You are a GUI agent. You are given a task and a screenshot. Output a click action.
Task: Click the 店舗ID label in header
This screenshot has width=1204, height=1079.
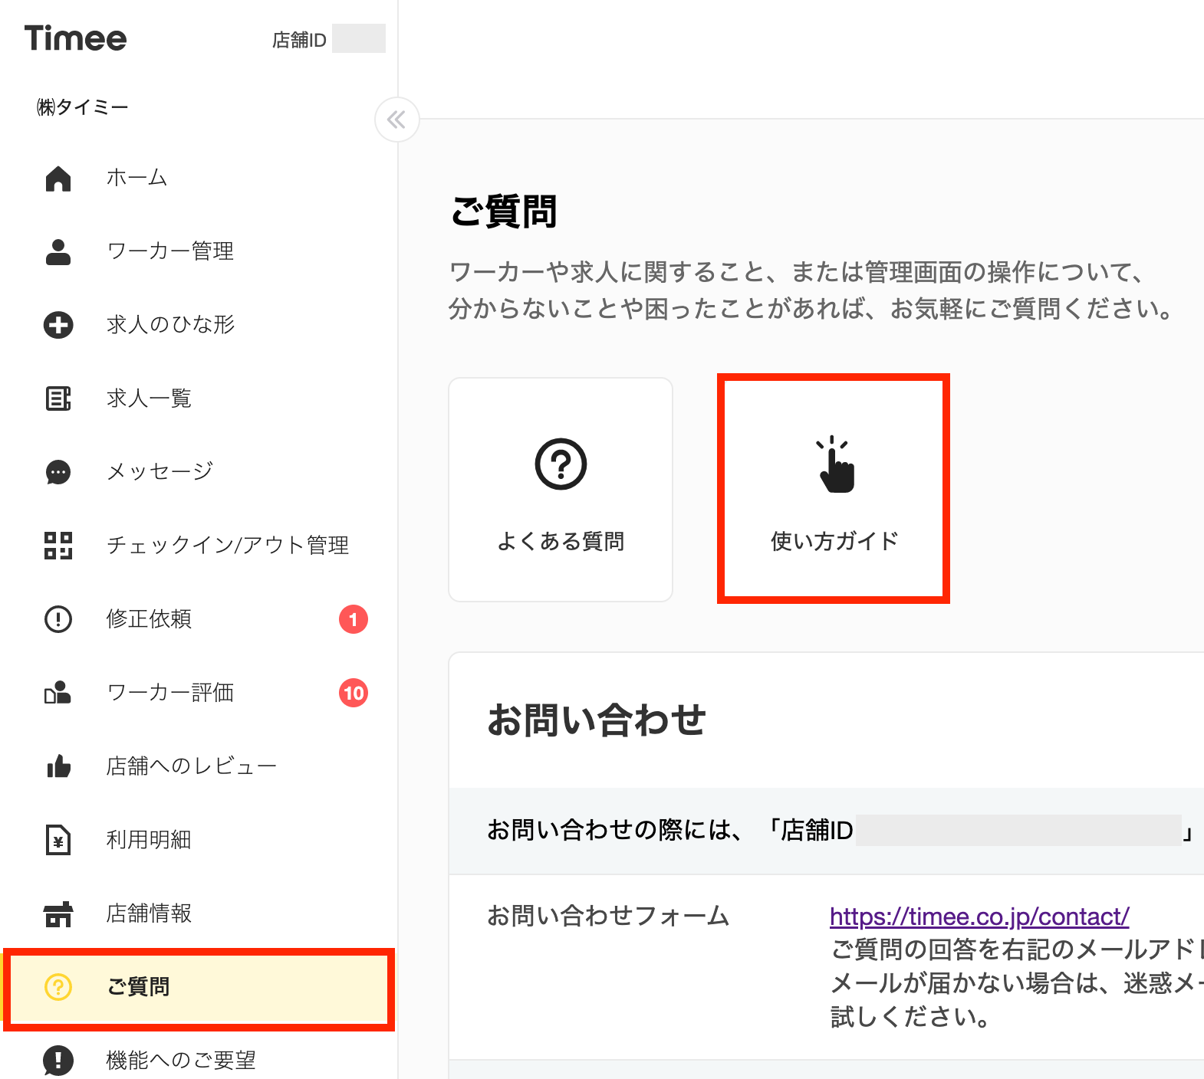[x=299, y=40]
